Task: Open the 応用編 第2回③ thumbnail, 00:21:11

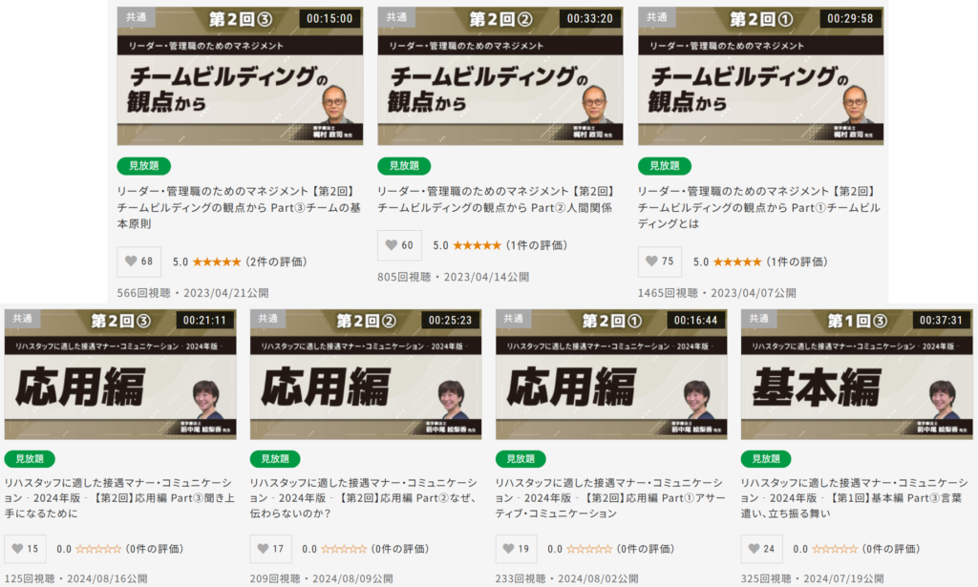Action: coord(120,374)
